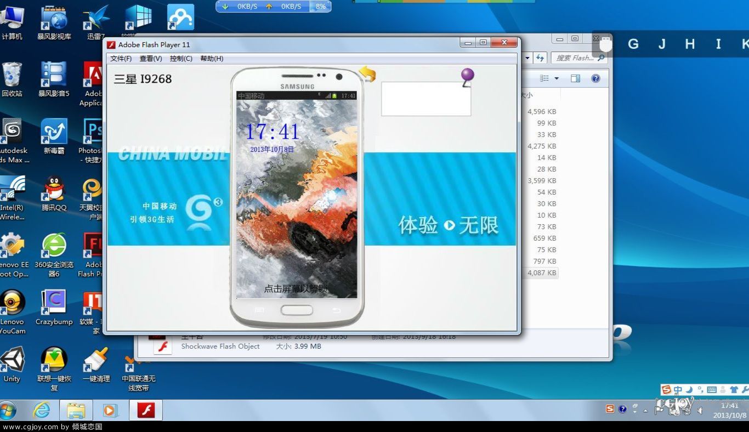The width and height of the screenshot is (749, 432).
Task: Open the 联想一键恢复 desktop icon
Action: point(54,369)
